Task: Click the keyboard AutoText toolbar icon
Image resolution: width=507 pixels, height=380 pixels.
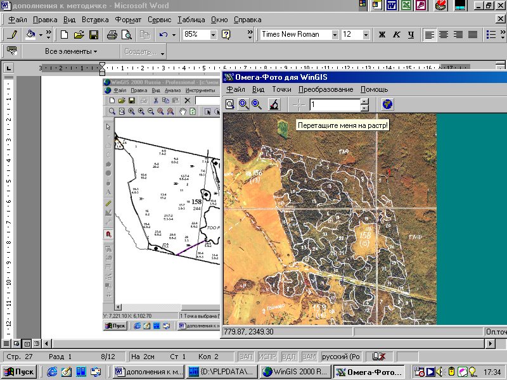Action: [12, 51]
